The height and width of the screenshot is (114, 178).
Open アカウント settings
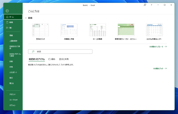(13, 94)
